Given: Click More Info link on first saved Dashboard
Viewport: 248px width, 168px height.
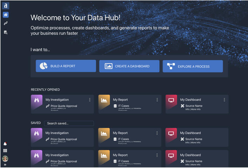Looking at the screenshot, I should pos(196,142).
